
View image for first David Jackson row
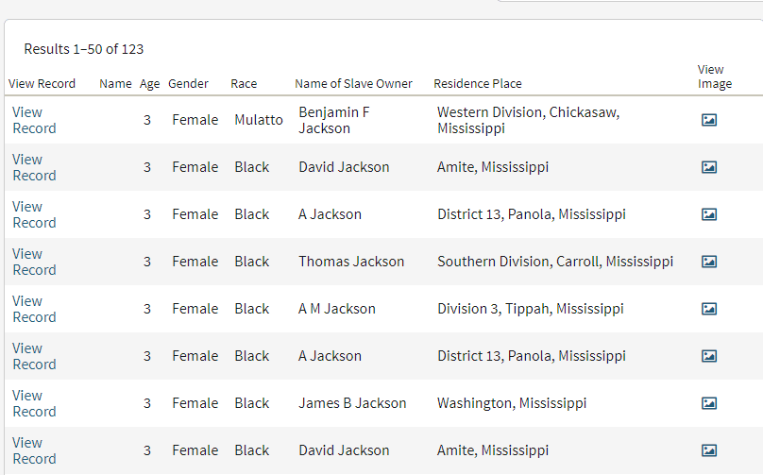tap(709, 167)
